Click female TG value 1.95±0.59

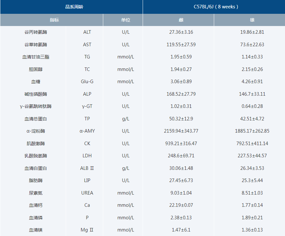tap(181, 57)
